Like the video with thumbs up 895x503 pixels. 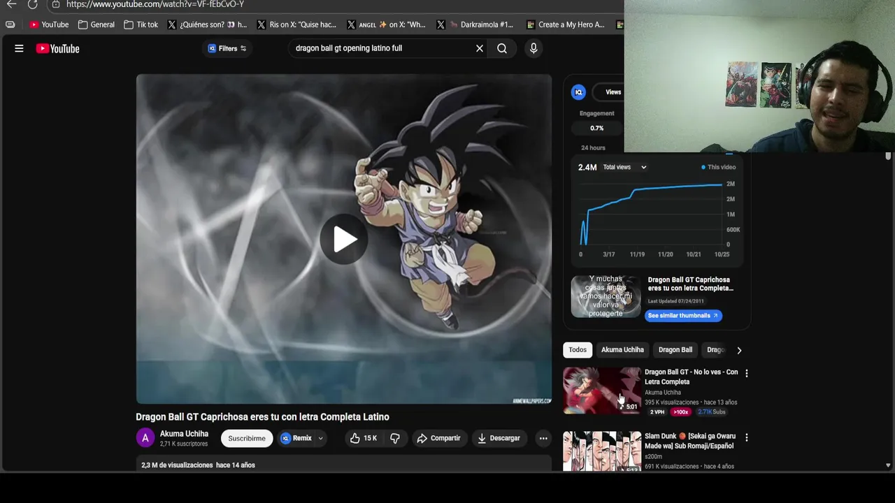pos(364,438)
